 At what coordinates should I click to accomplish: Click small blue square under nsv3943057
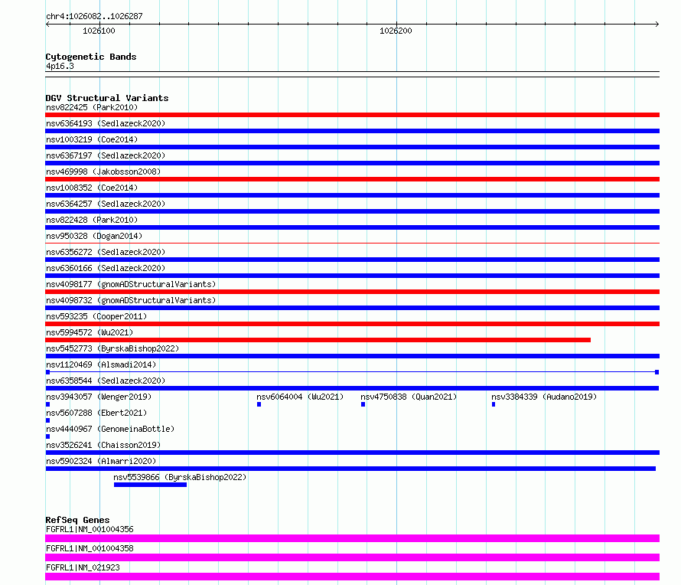(x=47, y=404)
